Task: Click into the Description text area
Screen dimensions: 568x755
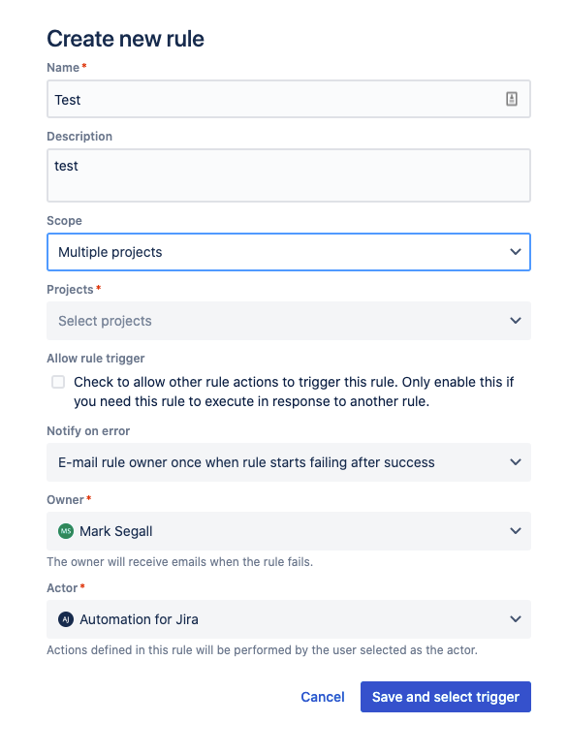Action: click(289, 175)
